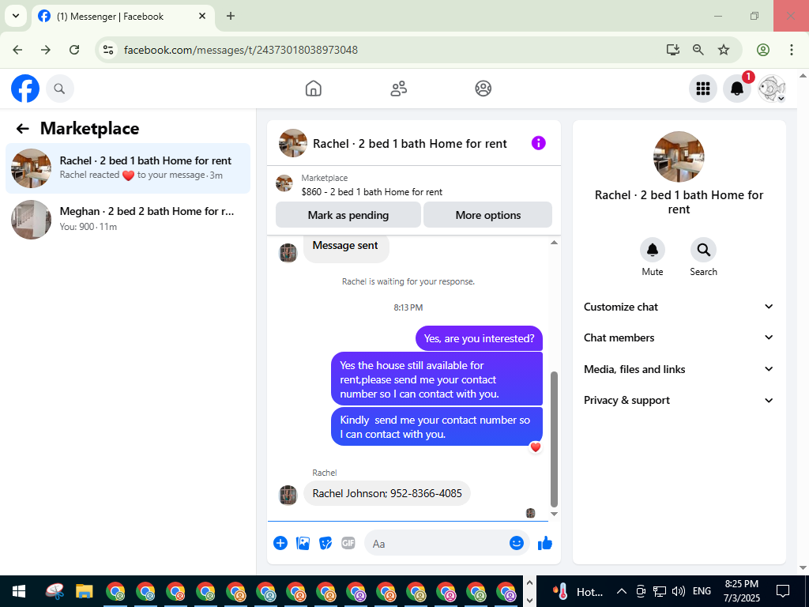Screen dimensions: 809x607
Task: Click Mark as pending button
Action: (x=348, y=215)
